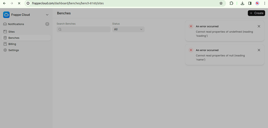View site information icon in address bar
Screen dimensions: 268x128
click(28, 3)
